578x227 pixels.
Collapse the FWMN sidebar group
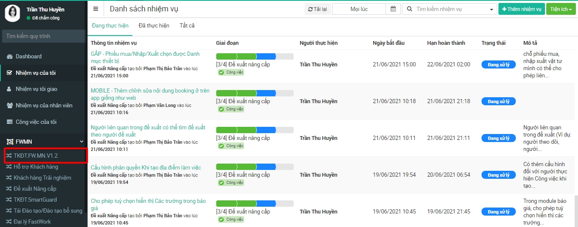[82, 142]
